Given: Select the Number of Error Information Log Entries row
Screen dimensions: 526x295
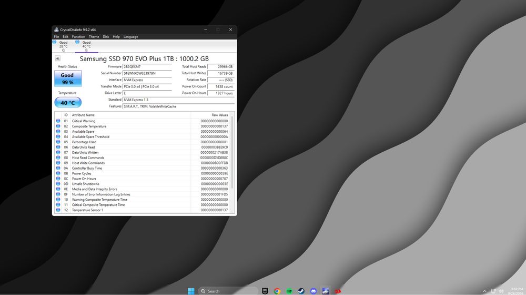Looking at the screenshot, I should click(x=143, y=194).
